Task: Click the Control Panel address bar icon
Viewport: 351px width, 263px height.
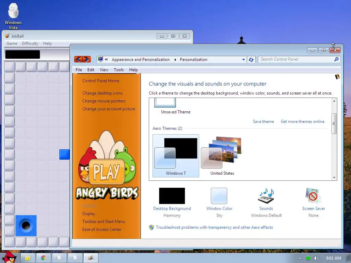Action: click(100, 59)
